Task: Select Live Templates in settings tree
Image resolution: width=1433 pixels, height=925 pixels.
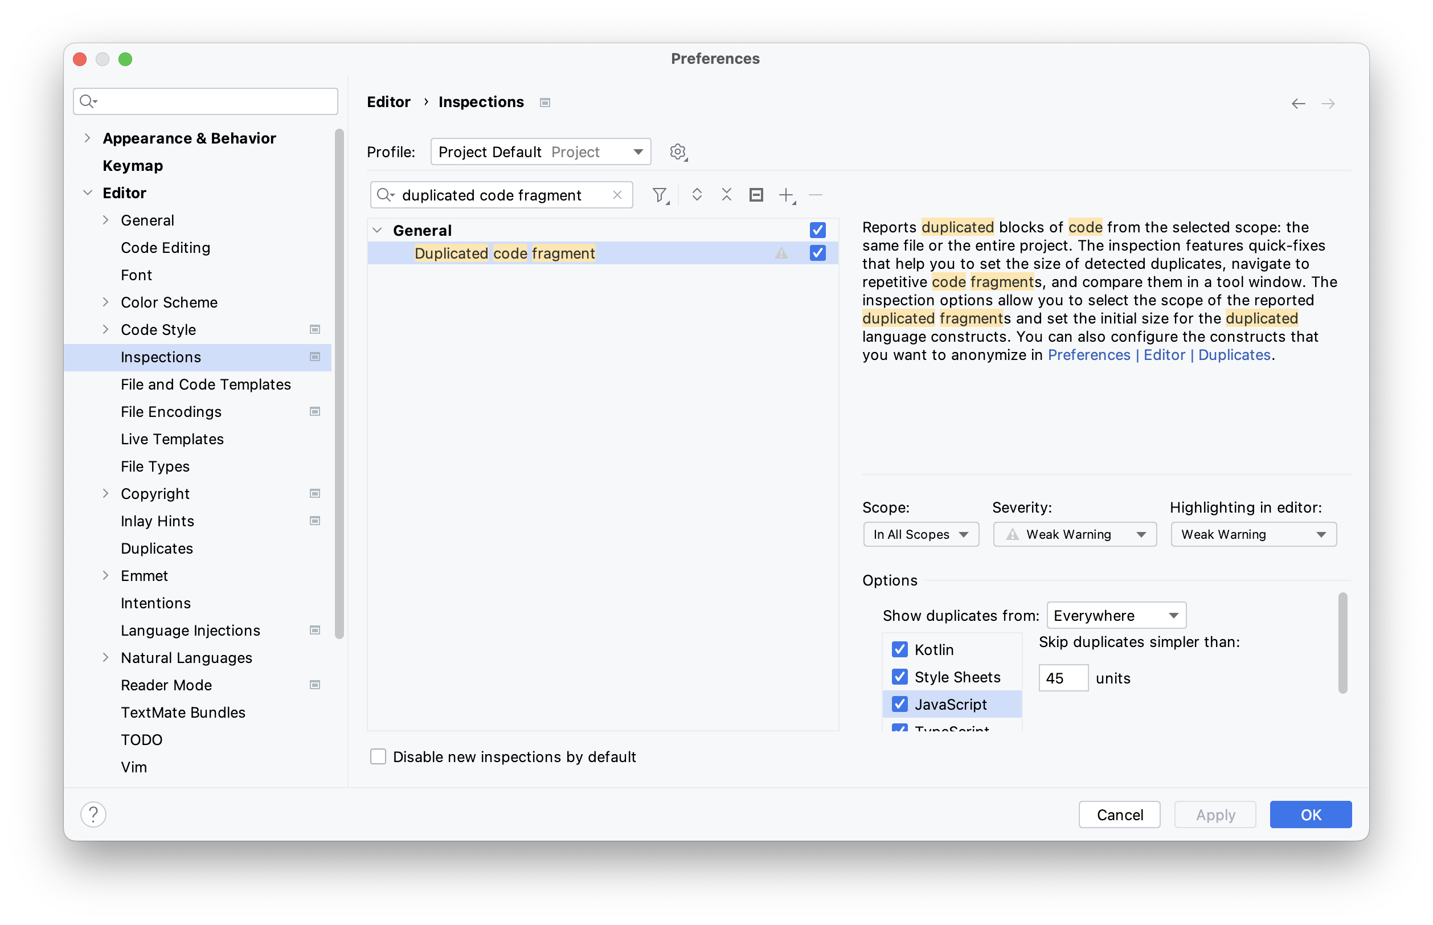Action: (172, 439)
